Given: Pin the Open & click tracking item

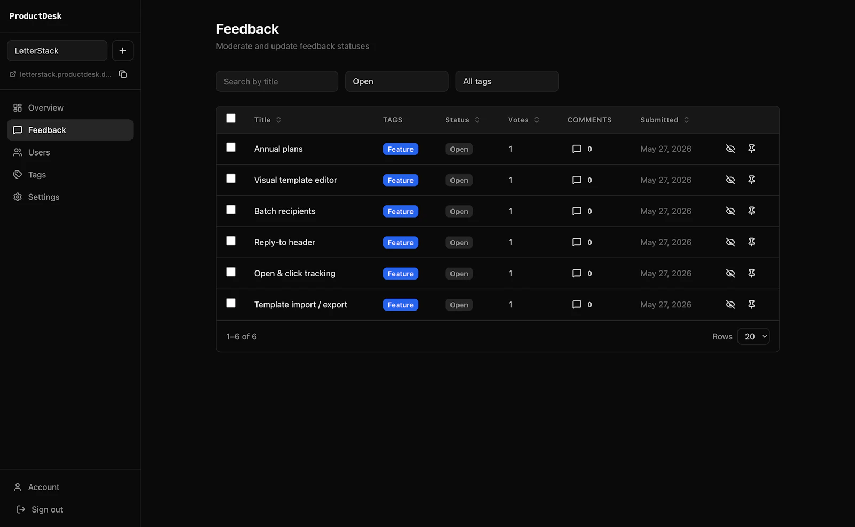Looking at the screenshot, I should (x=751, y=273).
